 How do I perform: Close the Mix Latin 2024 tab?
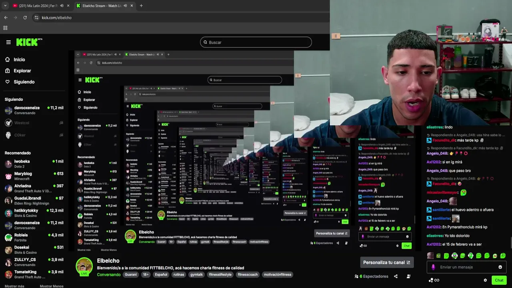click(68, 6)
